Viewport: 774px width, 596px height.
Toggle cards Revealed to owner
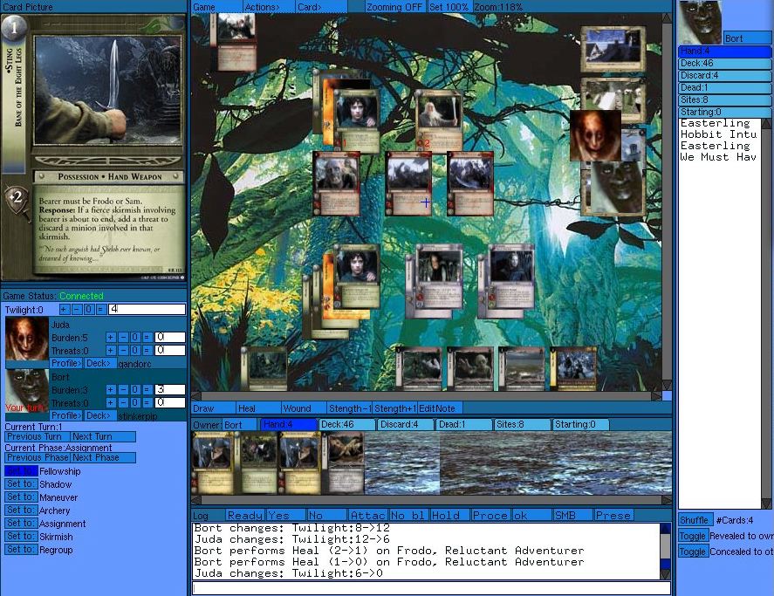tap(694, 537)
